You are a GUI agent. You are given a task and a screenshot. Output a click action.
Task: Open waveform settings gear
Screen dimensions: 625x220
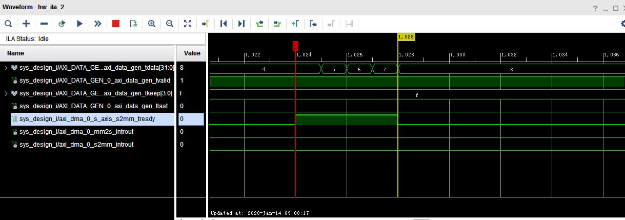(622, 24)
